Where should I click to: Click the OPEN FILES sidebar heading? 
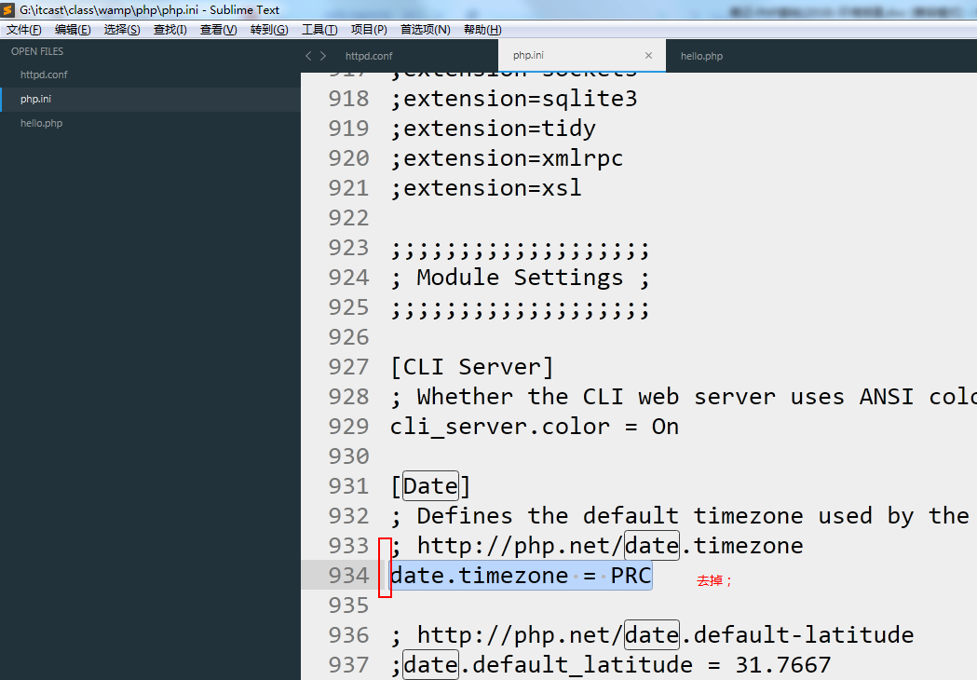point(36,51)
